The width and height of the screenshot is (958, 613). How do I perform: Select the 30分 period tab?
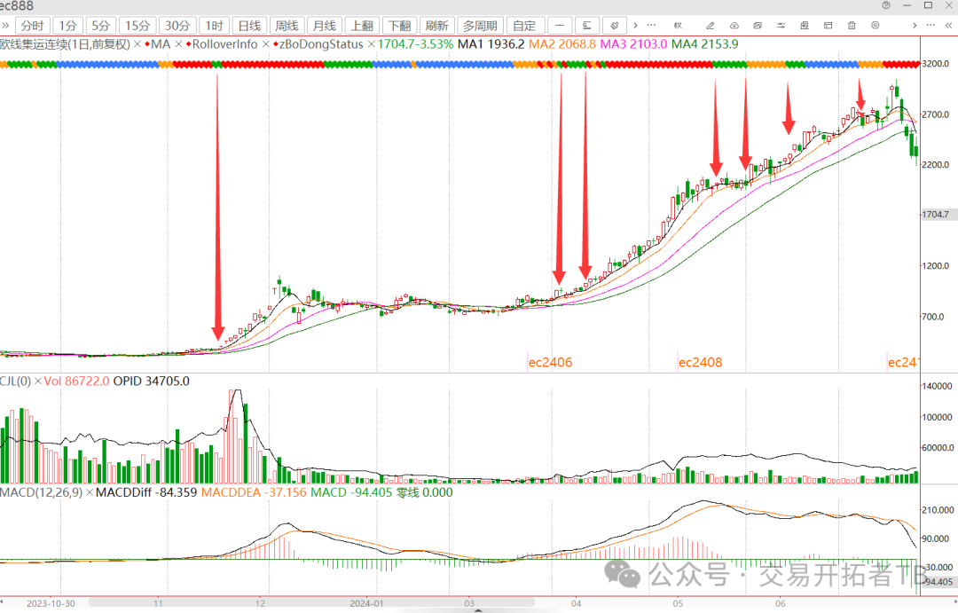(x=177, y=26)
